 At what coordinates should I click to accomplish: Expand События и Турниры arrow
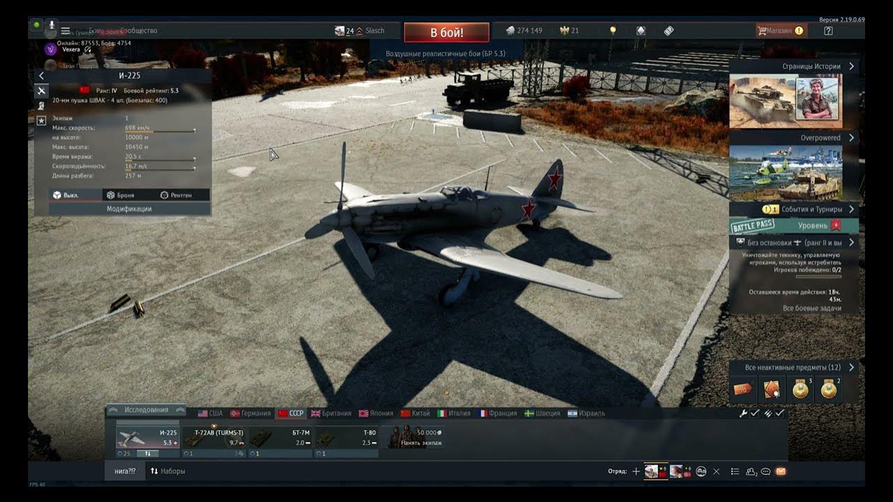tap(852, 209)
